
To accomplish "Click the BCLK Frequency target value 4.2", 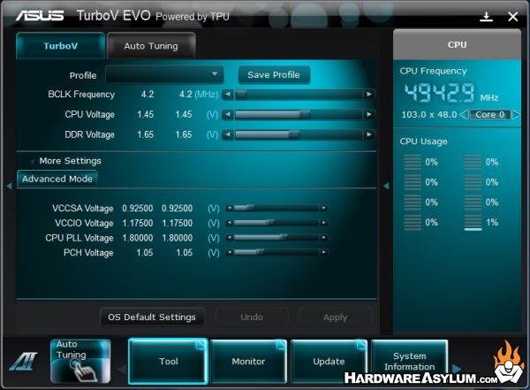I will click(185, 94).
